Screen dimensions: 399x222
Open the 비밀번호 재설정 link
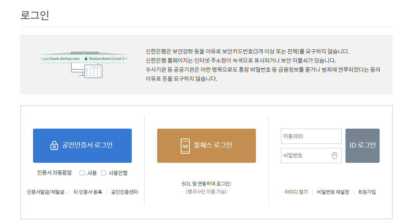[333, 192]
